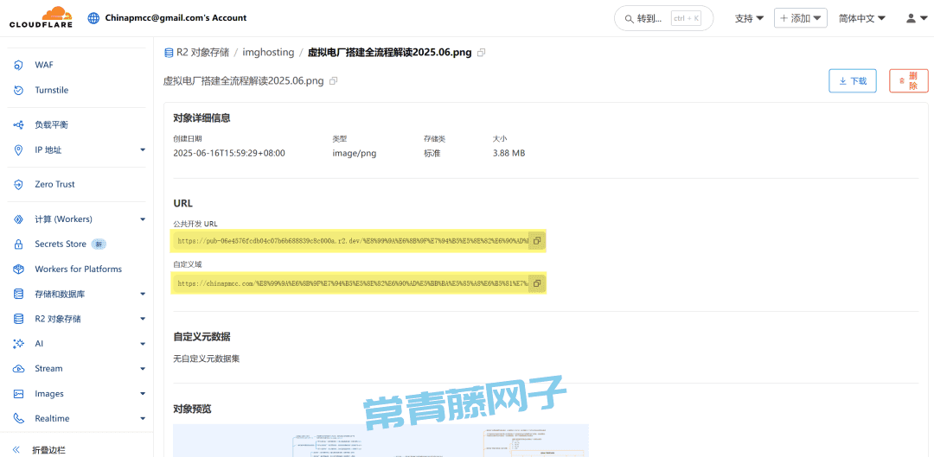Expand the IP 地址 sidebar section
The width and height of the screenshot is (934, 457).
click(143, 150)
